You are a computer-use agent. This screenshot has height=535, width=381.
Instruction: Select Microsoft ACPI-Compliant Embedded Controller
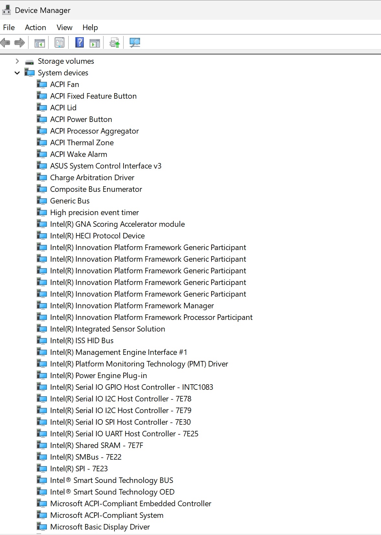(131, 504)
